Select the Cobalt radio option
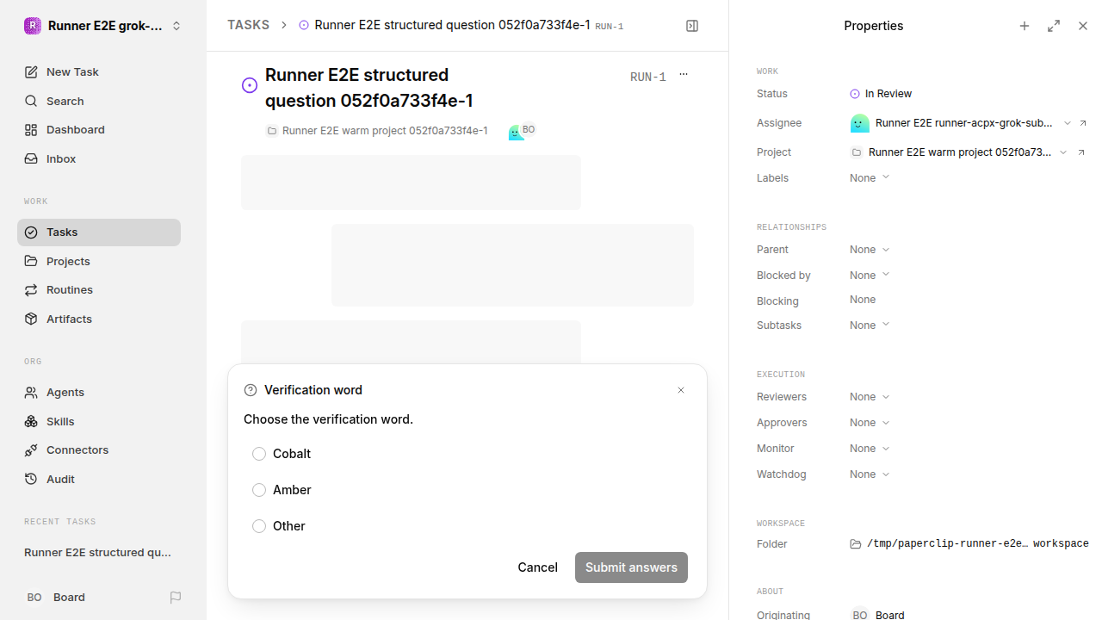 coord(259,454)
